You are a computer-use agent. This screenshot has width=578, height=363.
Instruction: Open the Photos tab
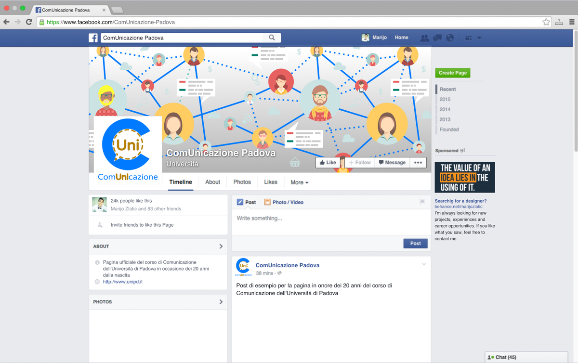coord(242,182)
